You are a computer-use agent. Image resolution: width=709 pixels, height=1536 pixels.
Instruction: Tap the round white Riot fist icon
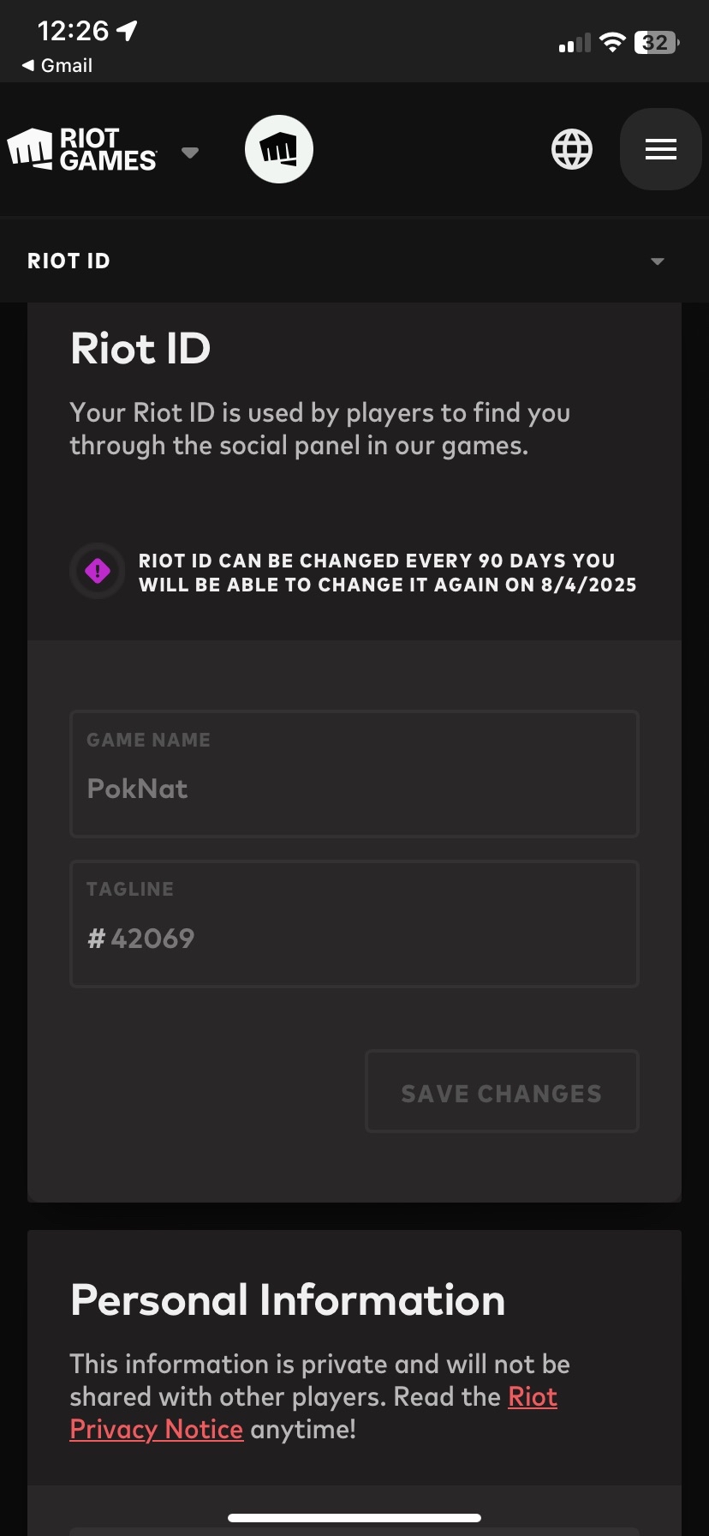tap(279, 149)
